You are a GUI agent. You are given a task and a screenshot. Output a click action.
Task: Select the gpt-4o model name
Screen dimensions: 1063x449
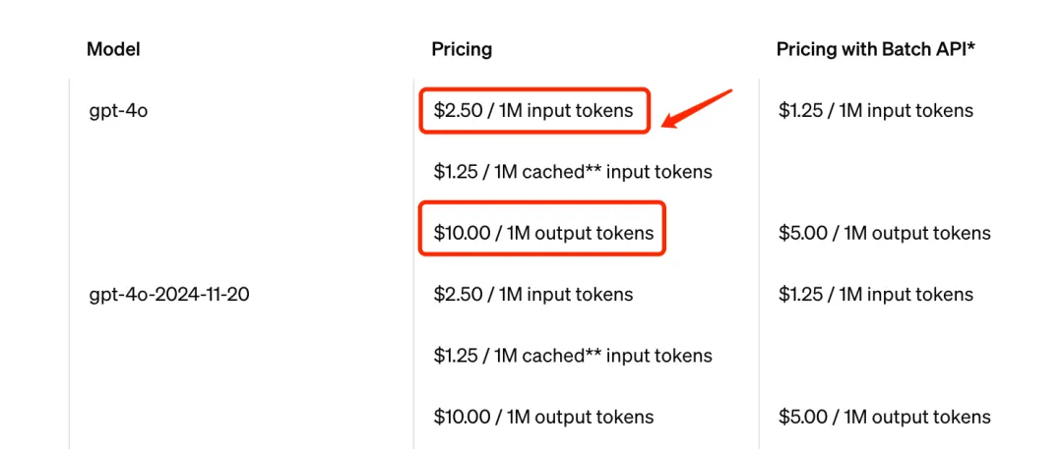tap(118, 110)
